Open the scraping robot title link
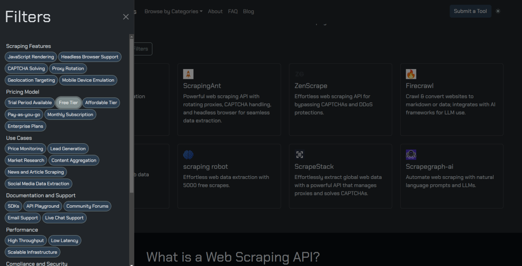The width and height of the screenshot is (522, 266). coord(206,167)
